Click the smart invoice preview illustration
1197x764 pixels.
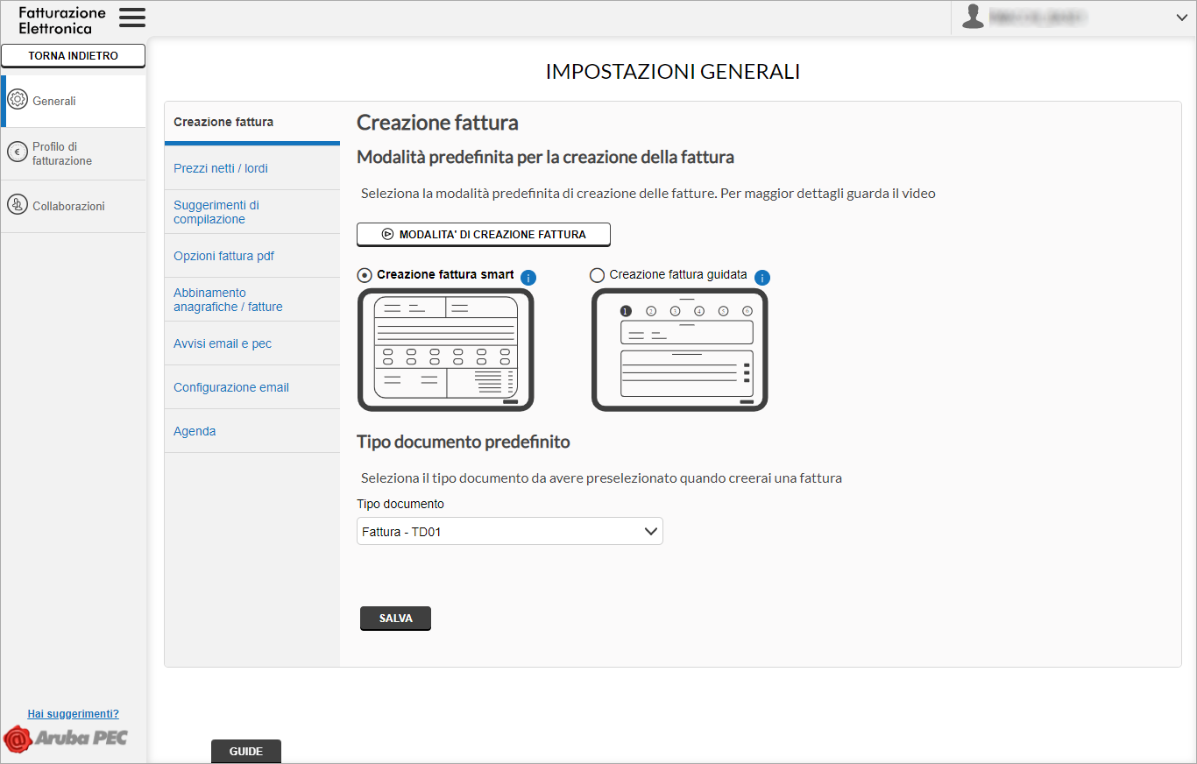[x=445, y=349]
